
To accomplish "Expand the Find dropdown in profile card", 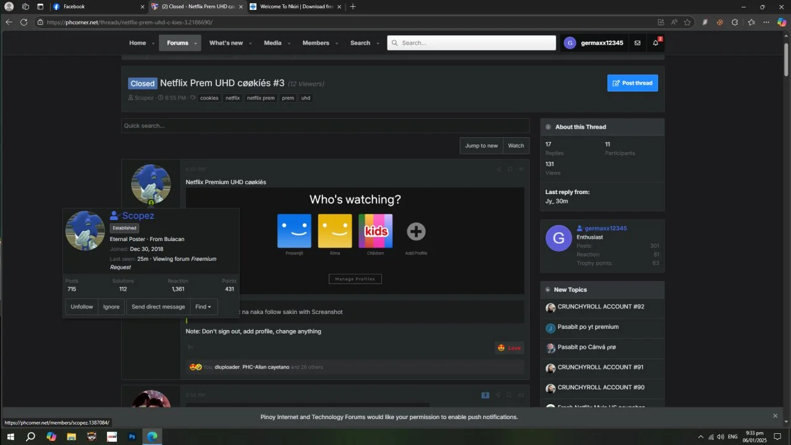I will pyautogui.click(x=203, y=307).
